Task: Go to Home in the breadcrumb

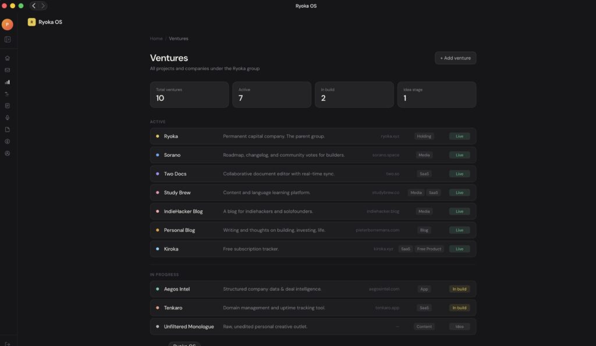Action: [156, 38]
